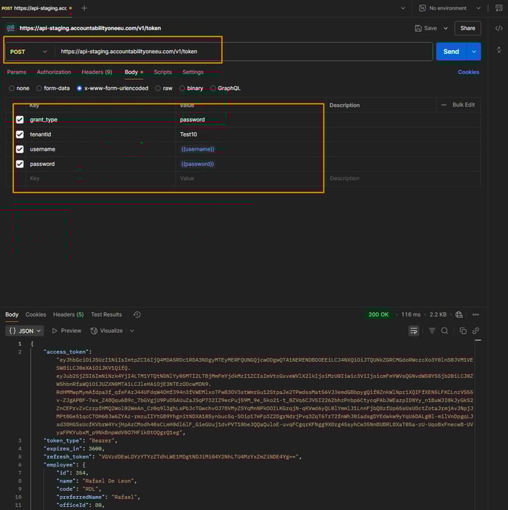Open the code snippet panel icon

498,28
